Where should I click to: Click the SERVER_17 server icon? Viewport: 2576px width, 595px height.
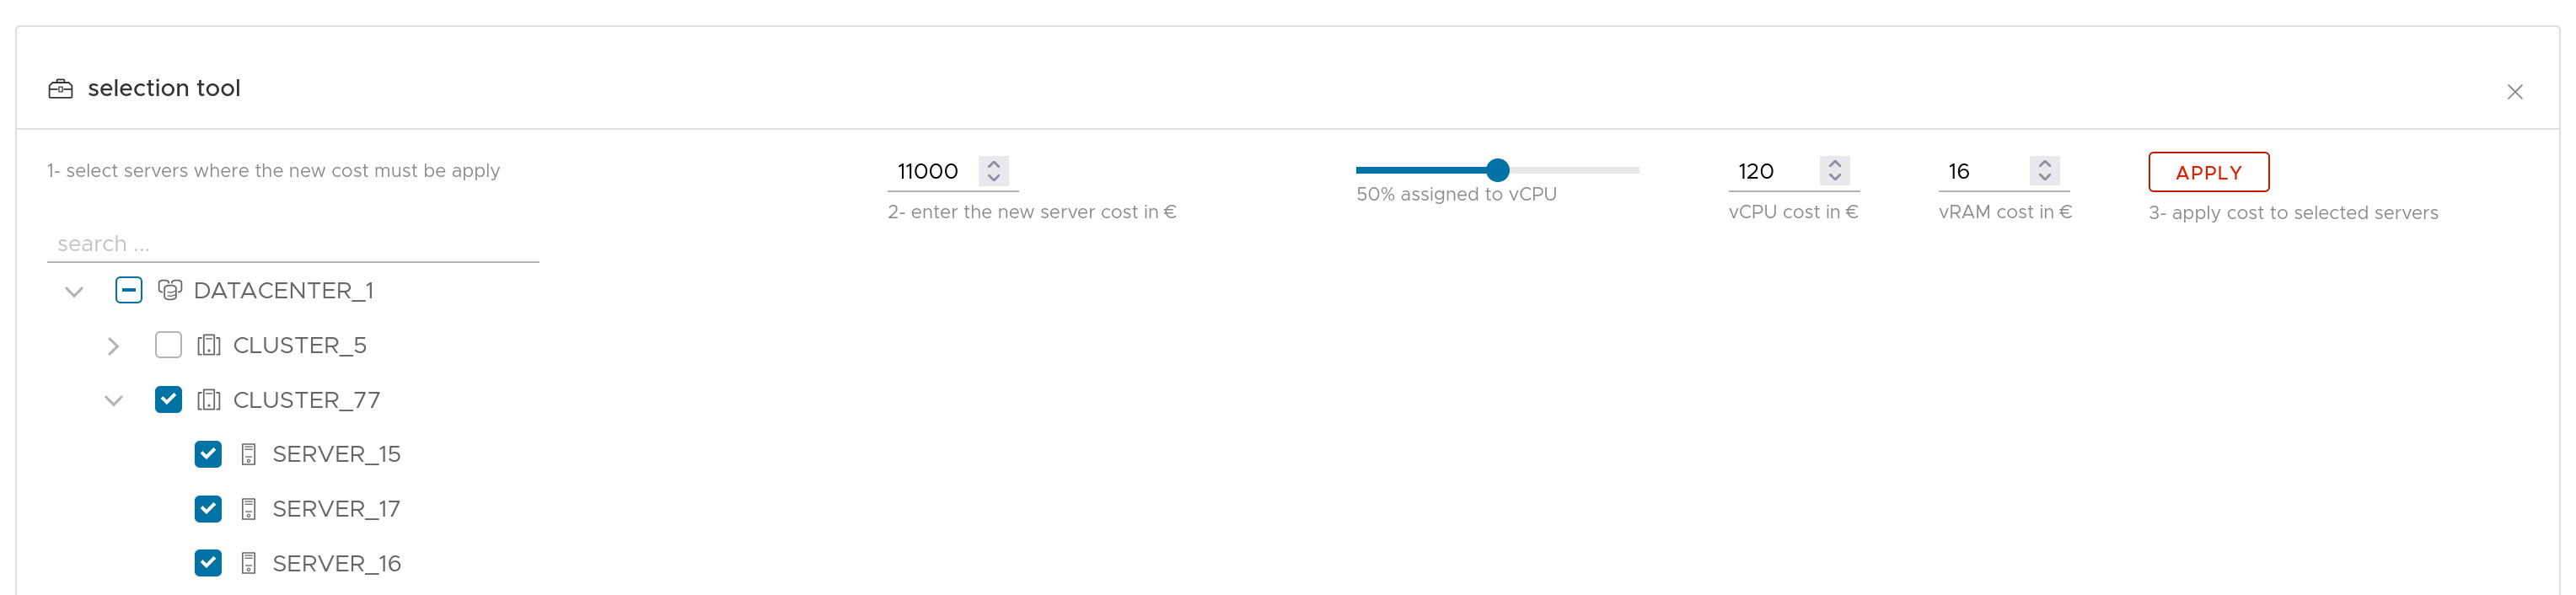(x=249, y=509)
